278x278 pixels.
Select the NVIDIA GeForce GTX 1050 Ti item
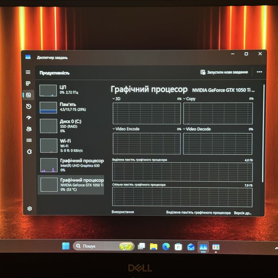point(71,185)
